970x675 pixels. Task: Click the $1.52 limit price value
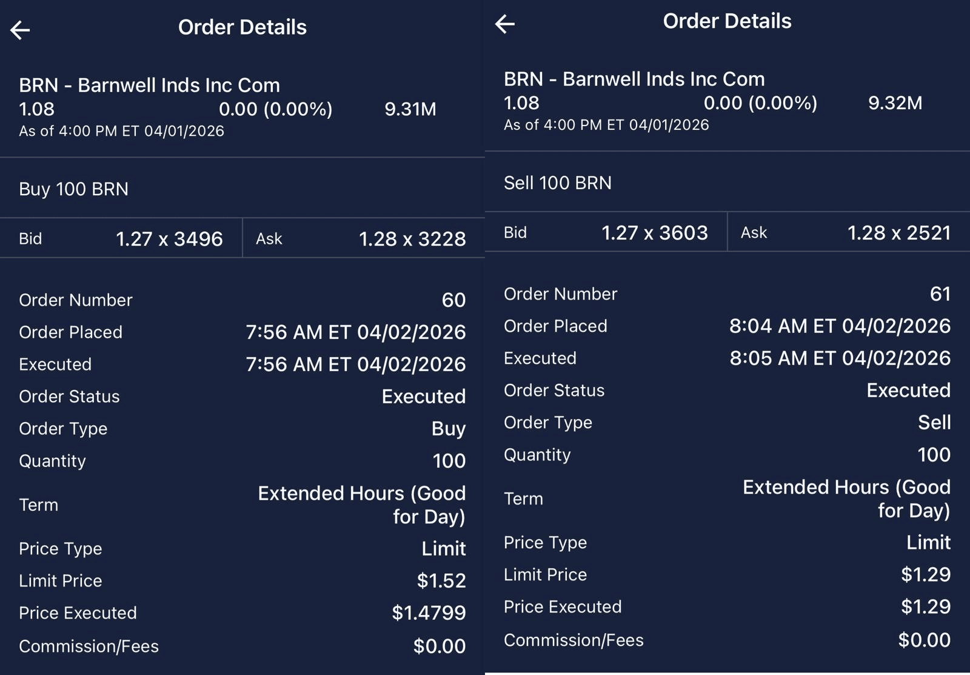point(441,580)
